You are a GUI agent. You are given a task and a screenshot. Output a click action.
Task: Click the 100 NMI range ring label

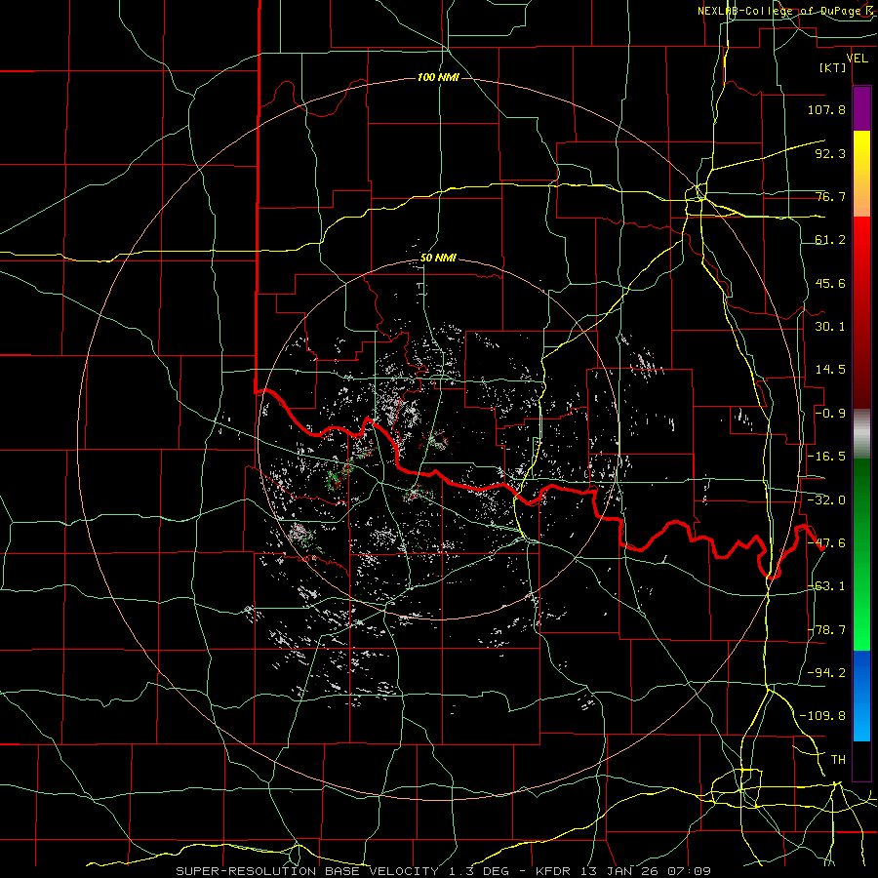(x=438, y=77)
